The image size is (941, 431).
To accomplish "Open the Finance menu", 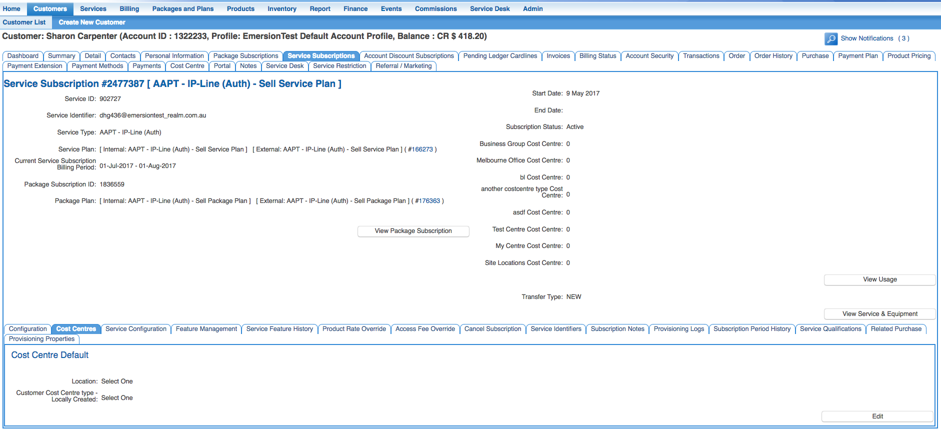I will (355, 8).
